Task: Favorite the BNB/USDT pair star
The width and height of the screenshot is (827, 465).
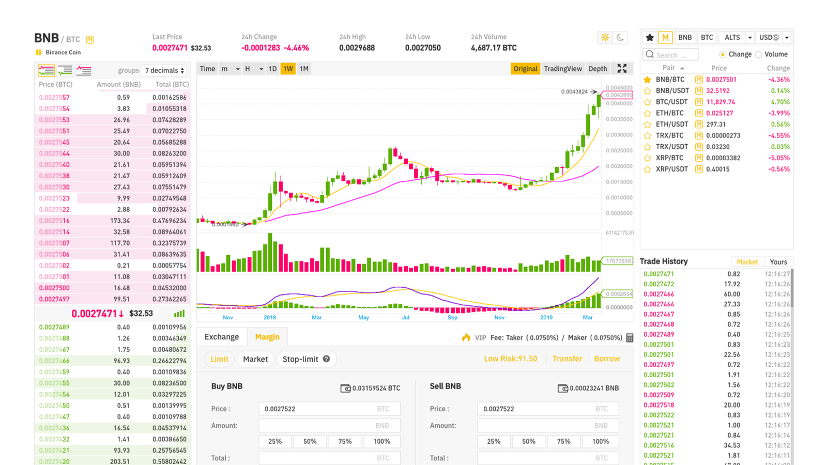Action: pos(647,91)
